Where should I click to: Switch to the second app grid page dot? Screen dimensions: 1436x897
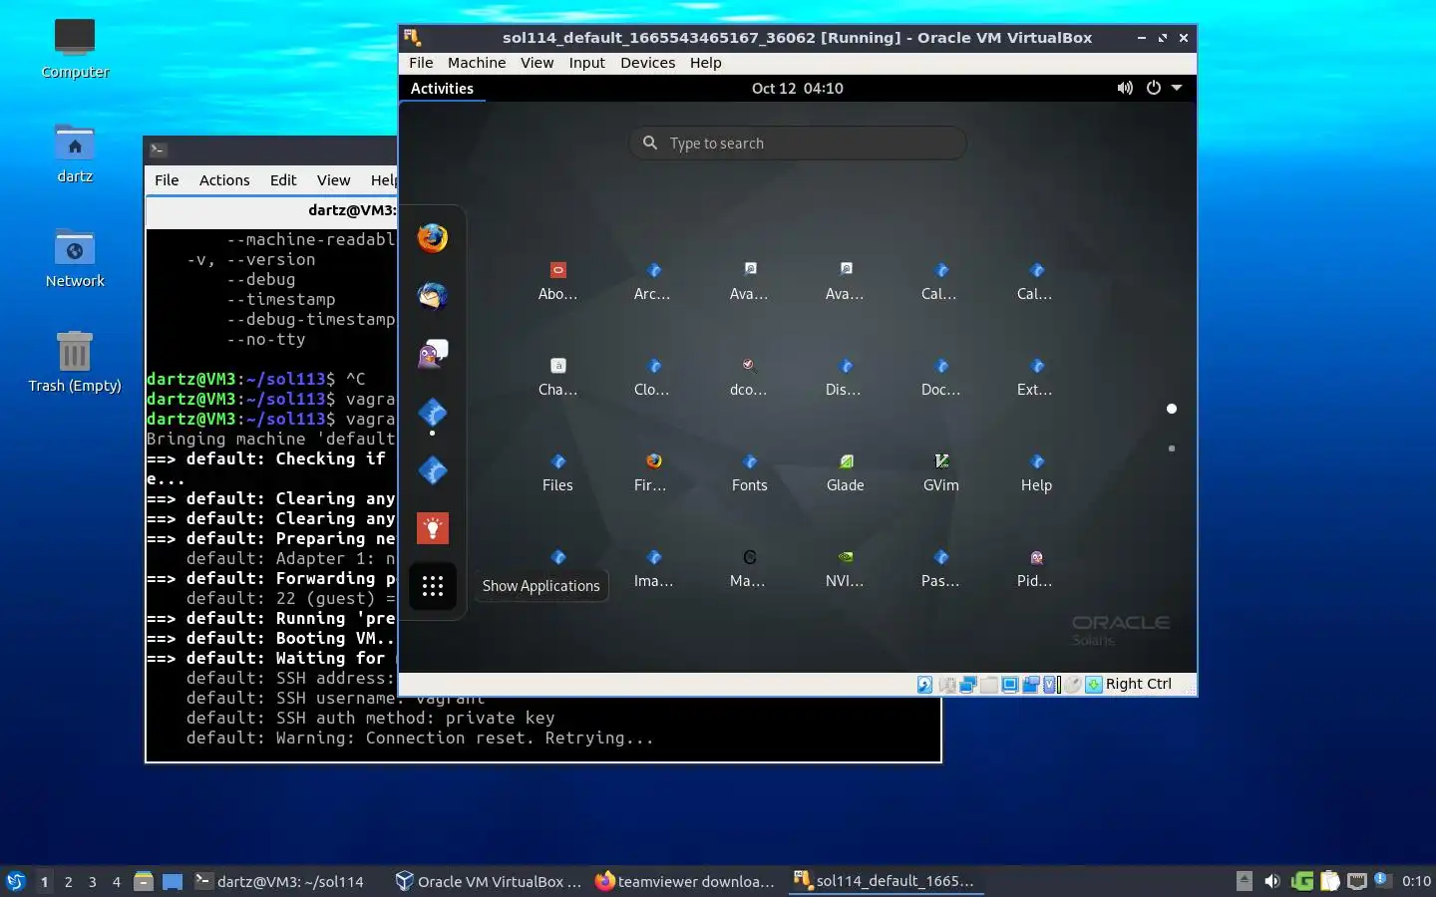(1172, 448)
